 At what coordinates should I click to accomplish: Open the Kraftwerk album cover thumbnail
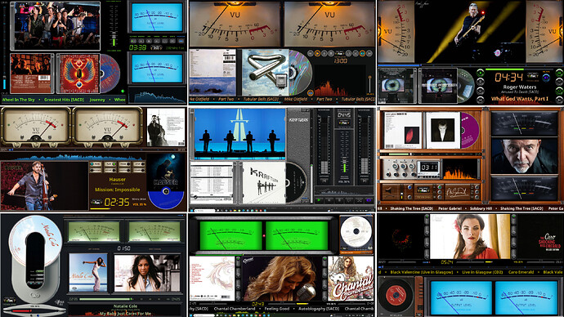[x=264, y=182]
